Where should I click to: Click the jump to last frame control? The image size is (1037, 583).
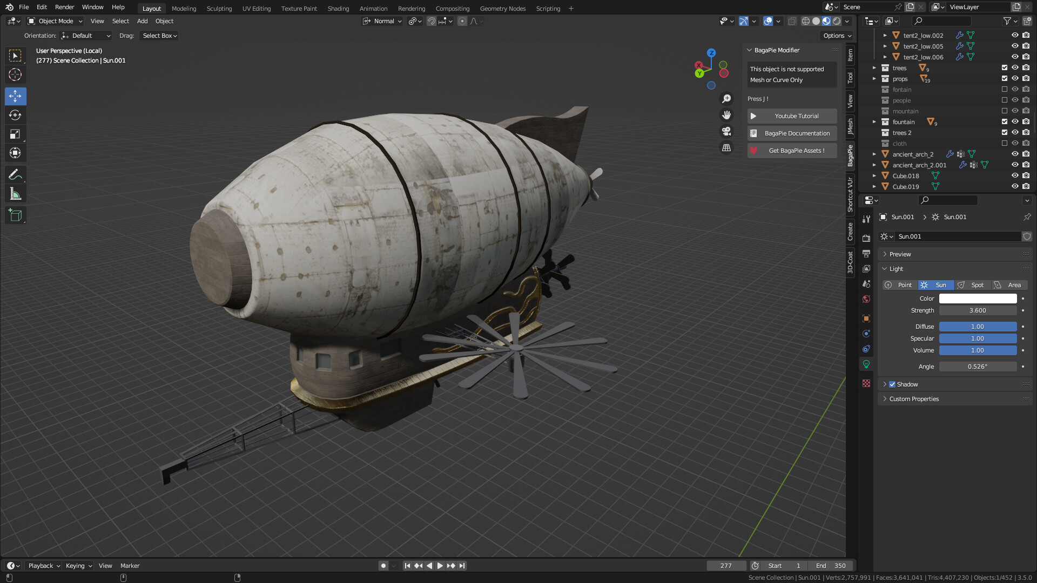point(462,565)
